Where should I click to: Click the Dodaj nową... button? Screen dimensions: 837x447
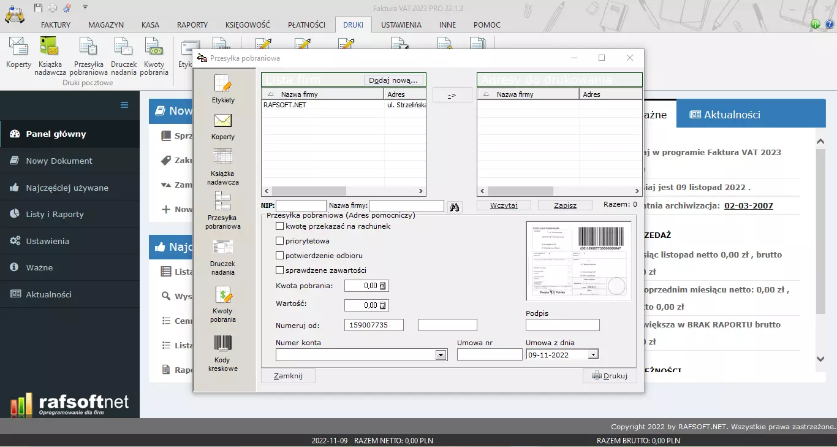point(393,80)
